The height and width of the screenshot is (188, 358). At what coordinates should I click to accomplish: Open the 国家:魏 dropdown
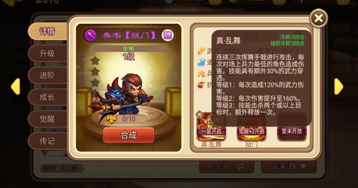289,166
